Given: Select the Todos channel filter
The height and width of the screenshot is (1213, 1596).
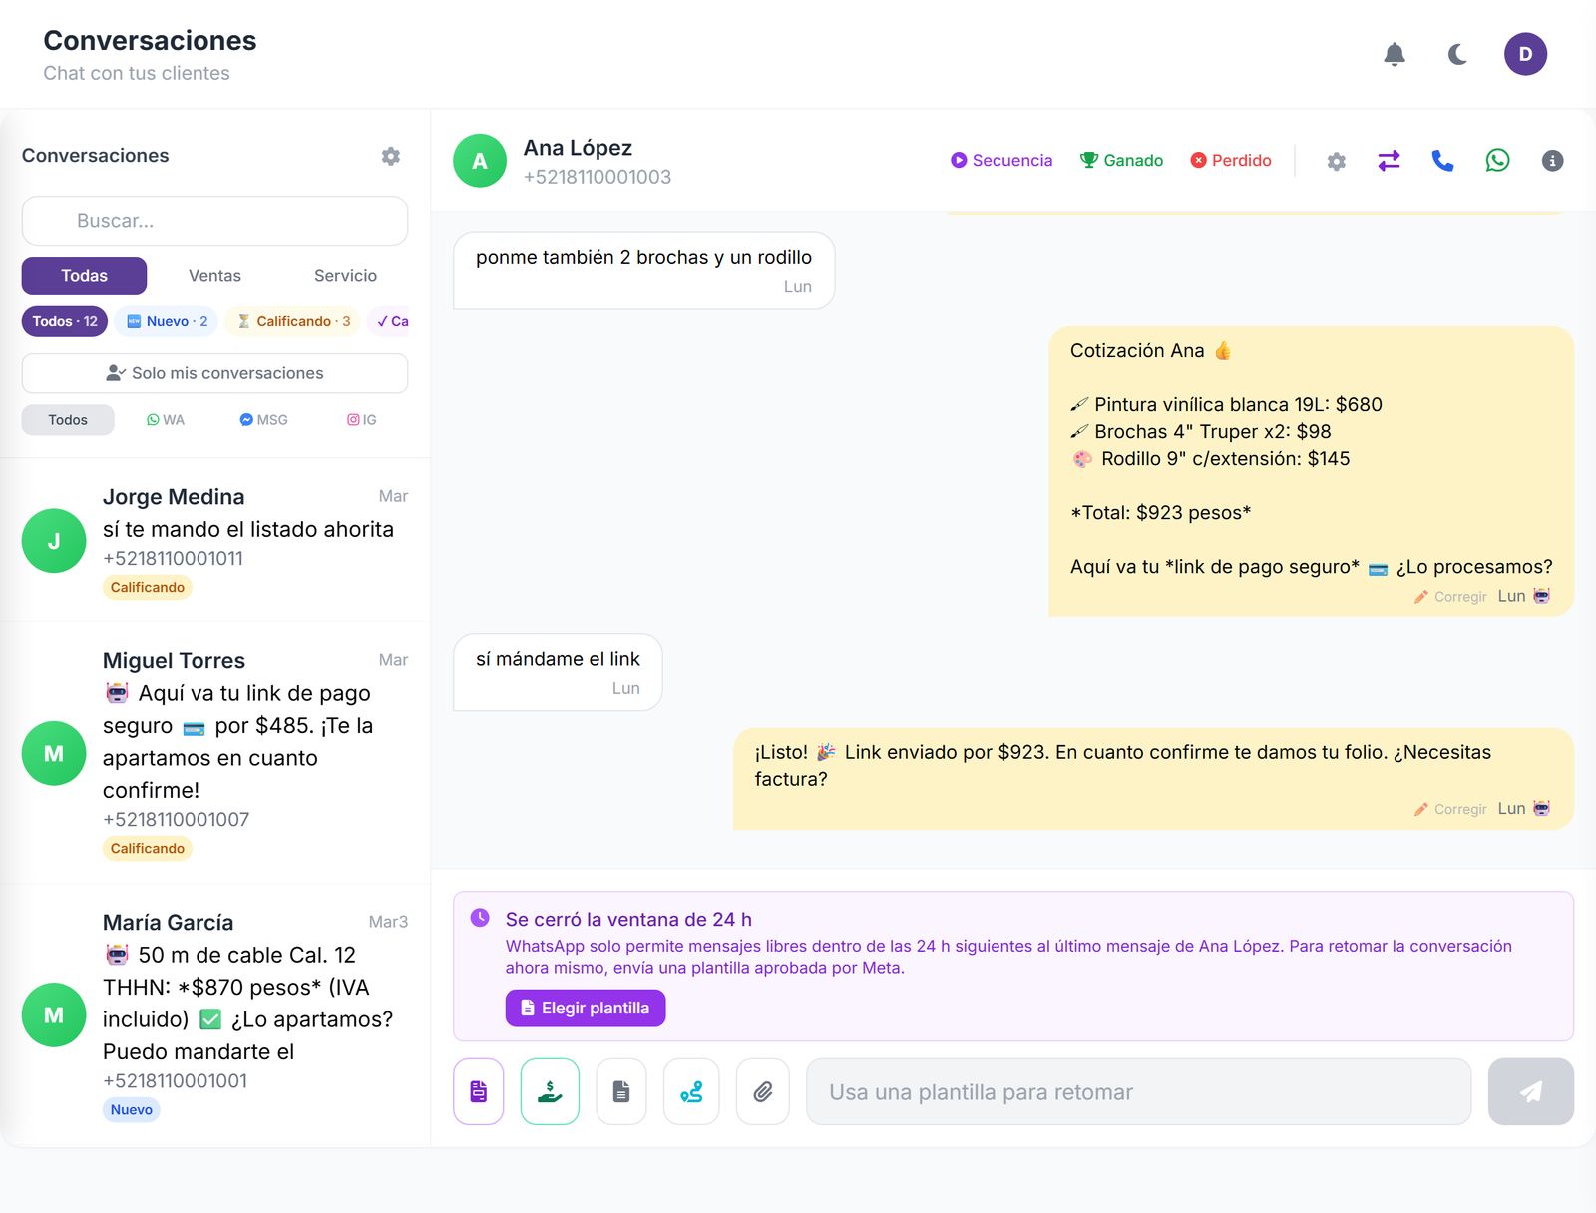Looking at the screenshot, I should click(x=68, y=420).
